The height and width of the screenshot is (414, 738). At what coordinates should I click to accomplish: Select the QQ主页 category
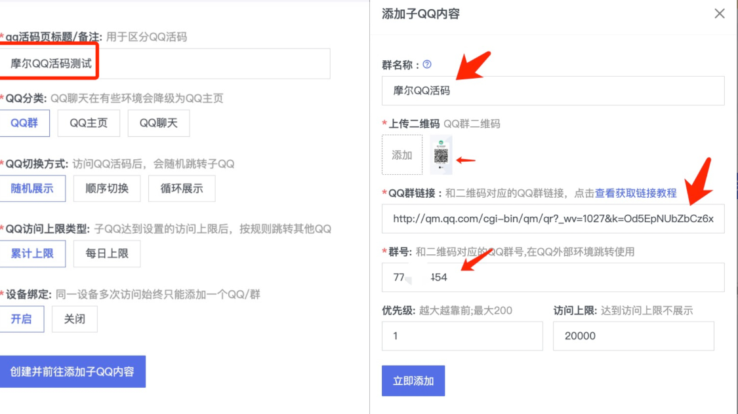(89, 123)
